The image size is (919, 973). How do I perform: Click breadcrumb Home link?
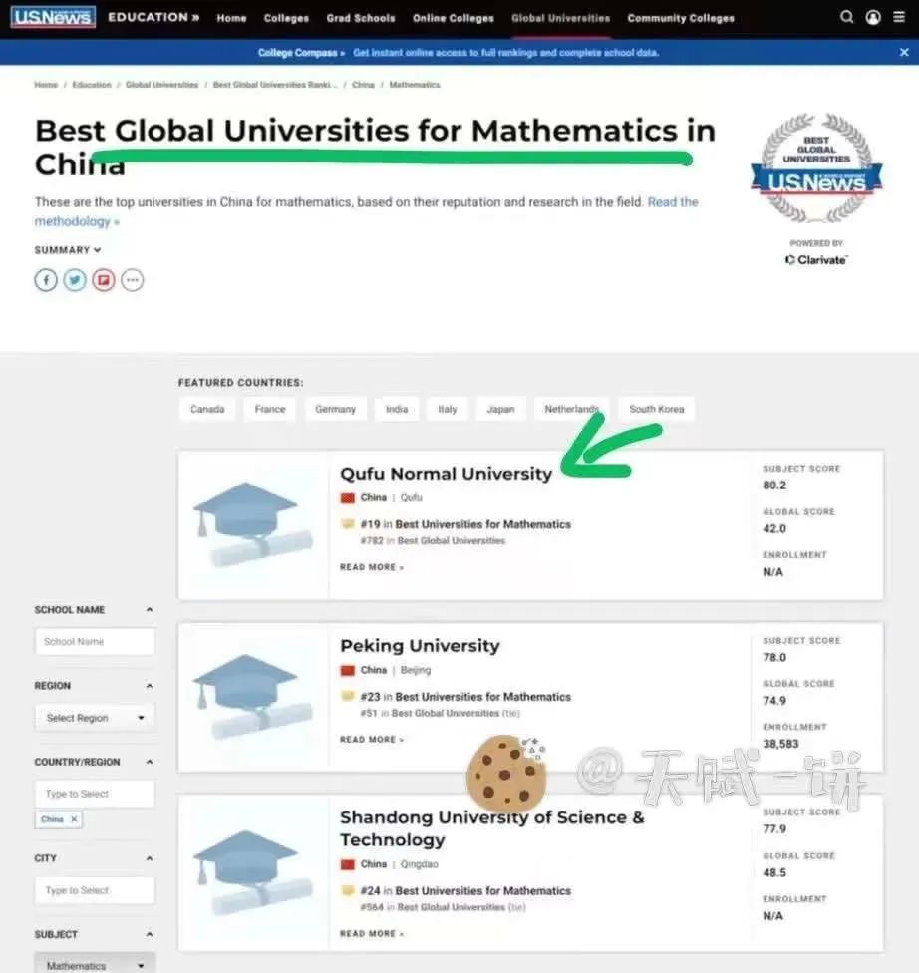pos(46,85)
